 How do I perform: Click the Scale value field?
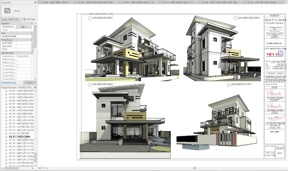24,30
